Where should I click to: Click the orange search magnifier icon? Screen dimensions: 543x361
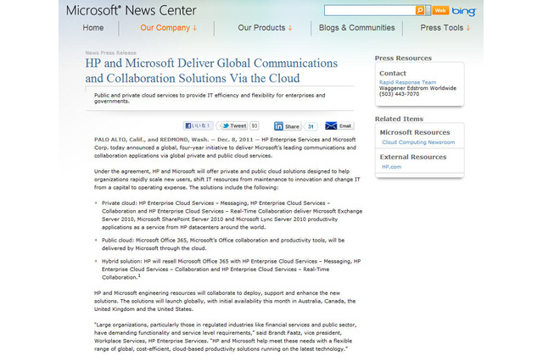tap(419, 10)
